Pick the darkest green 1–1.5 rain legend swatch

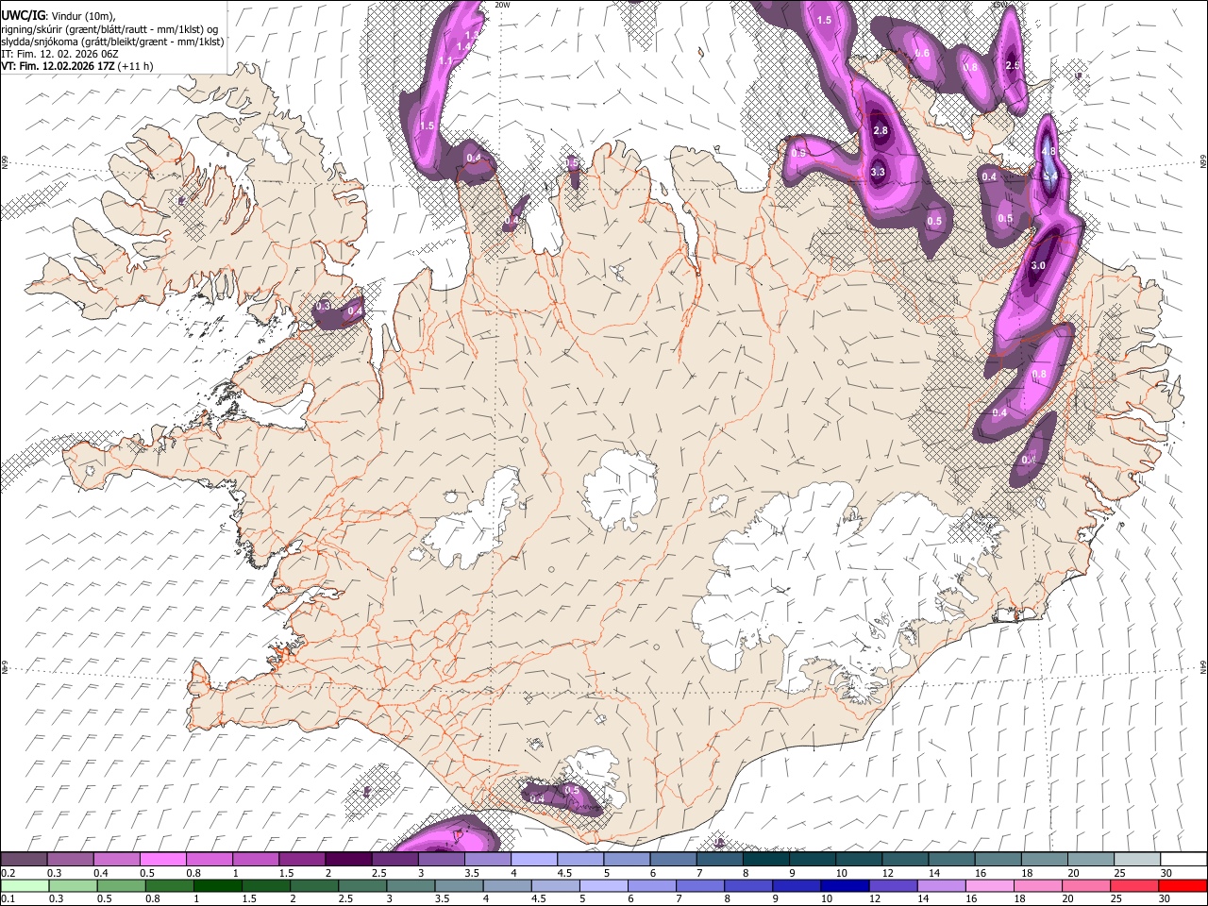click(x=218, y=885)
